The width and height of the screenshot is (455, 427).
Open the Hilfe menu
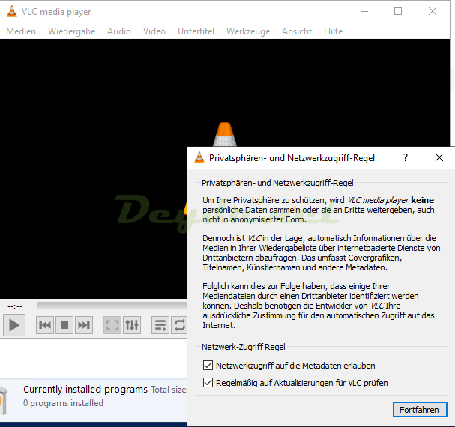tap(333, 31)
